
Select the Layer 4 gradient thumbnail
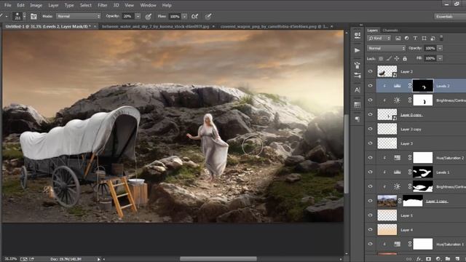click(387, 230)
